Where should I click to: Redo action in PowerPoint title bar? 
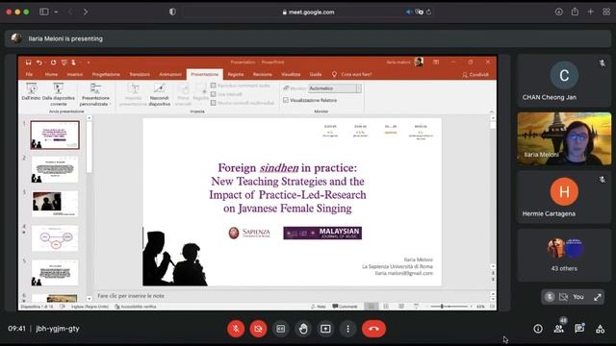(53, 62)
